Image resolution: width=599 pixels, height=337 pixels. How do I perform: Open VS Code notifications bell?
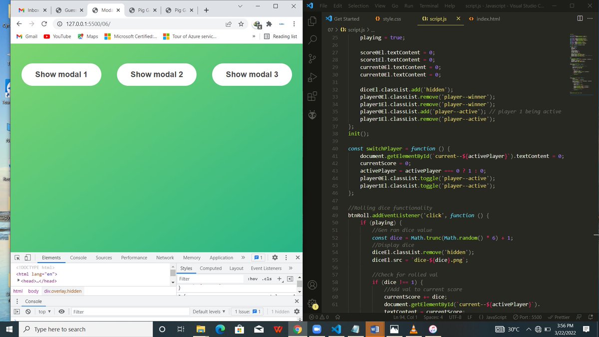590,317
